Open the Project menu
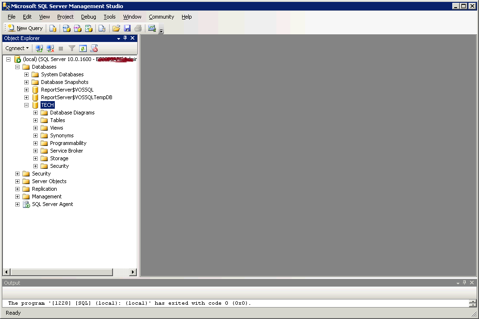This screenshot has width=479, height=319. coord(65,17)
